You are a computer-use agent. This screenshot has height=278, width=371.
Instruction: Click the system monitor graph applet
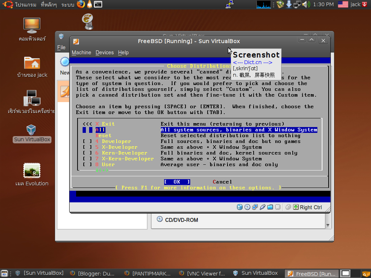(264, 4)
